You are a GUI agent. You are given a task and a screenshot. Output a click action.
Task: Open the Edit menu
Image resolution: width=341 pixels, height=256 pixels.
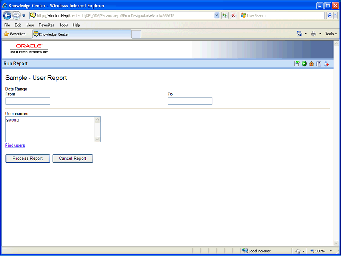(x=18, y=25)
